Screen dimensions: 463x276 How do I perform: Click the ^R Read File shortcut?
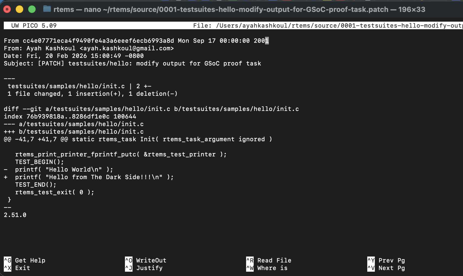pos(269,260)
